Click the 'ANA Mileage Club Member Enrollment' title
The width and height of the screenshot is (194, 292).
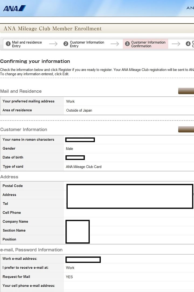[53, 29]
